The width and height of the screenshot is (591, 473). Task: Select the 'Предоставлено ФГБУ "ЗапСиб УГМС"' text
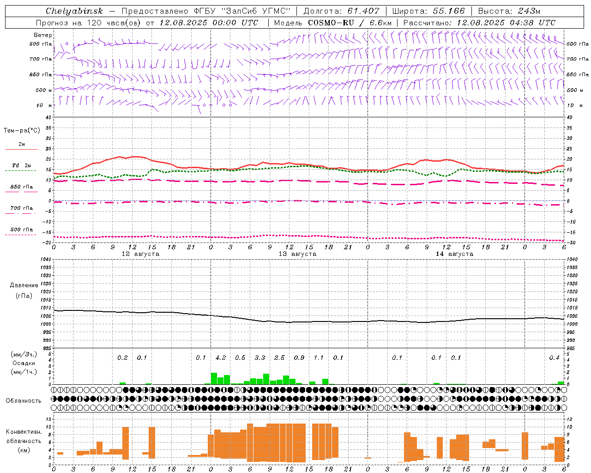point(206,11)
